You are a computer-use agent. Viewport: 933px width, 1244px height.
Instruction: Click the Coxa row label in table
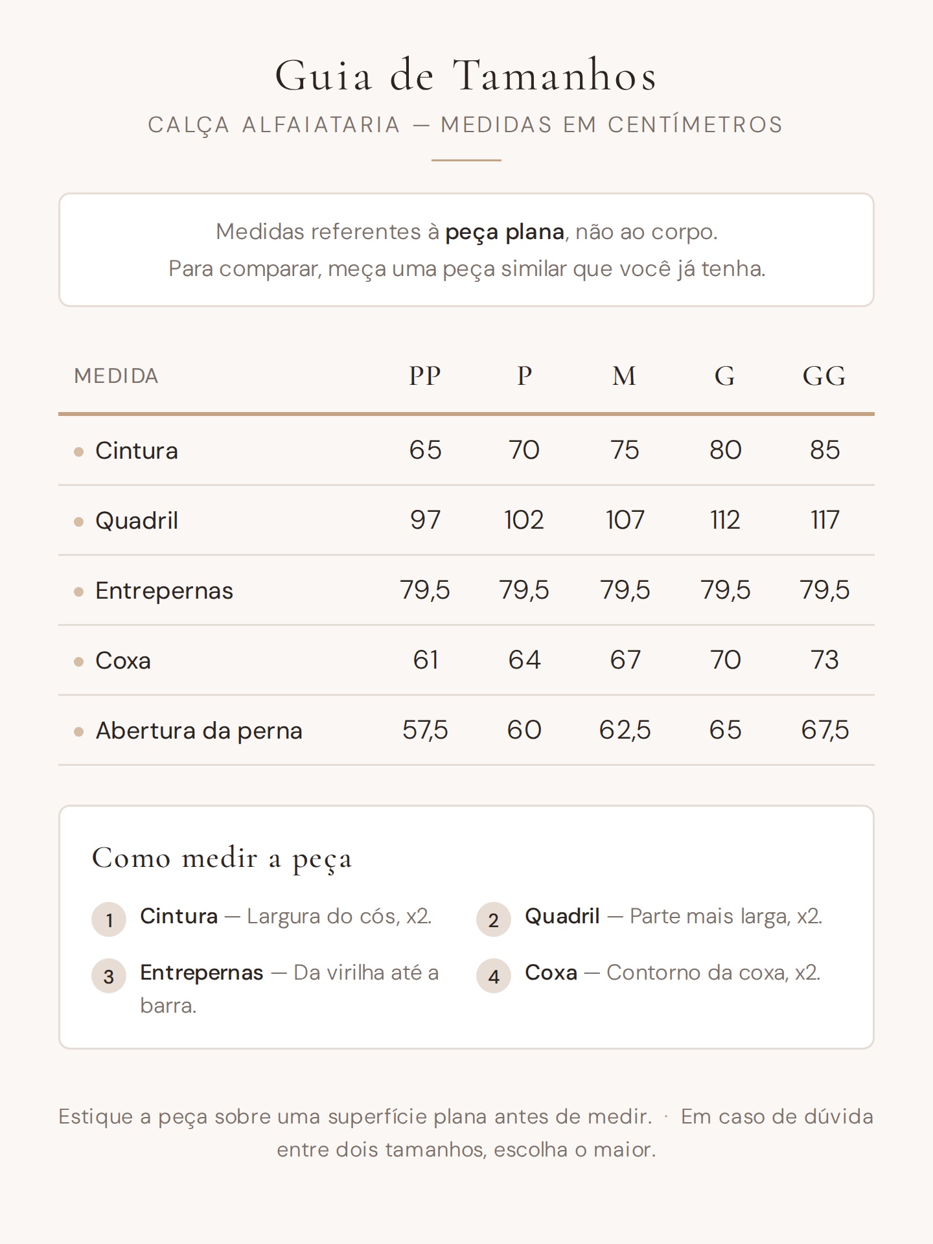coord(123,661)
